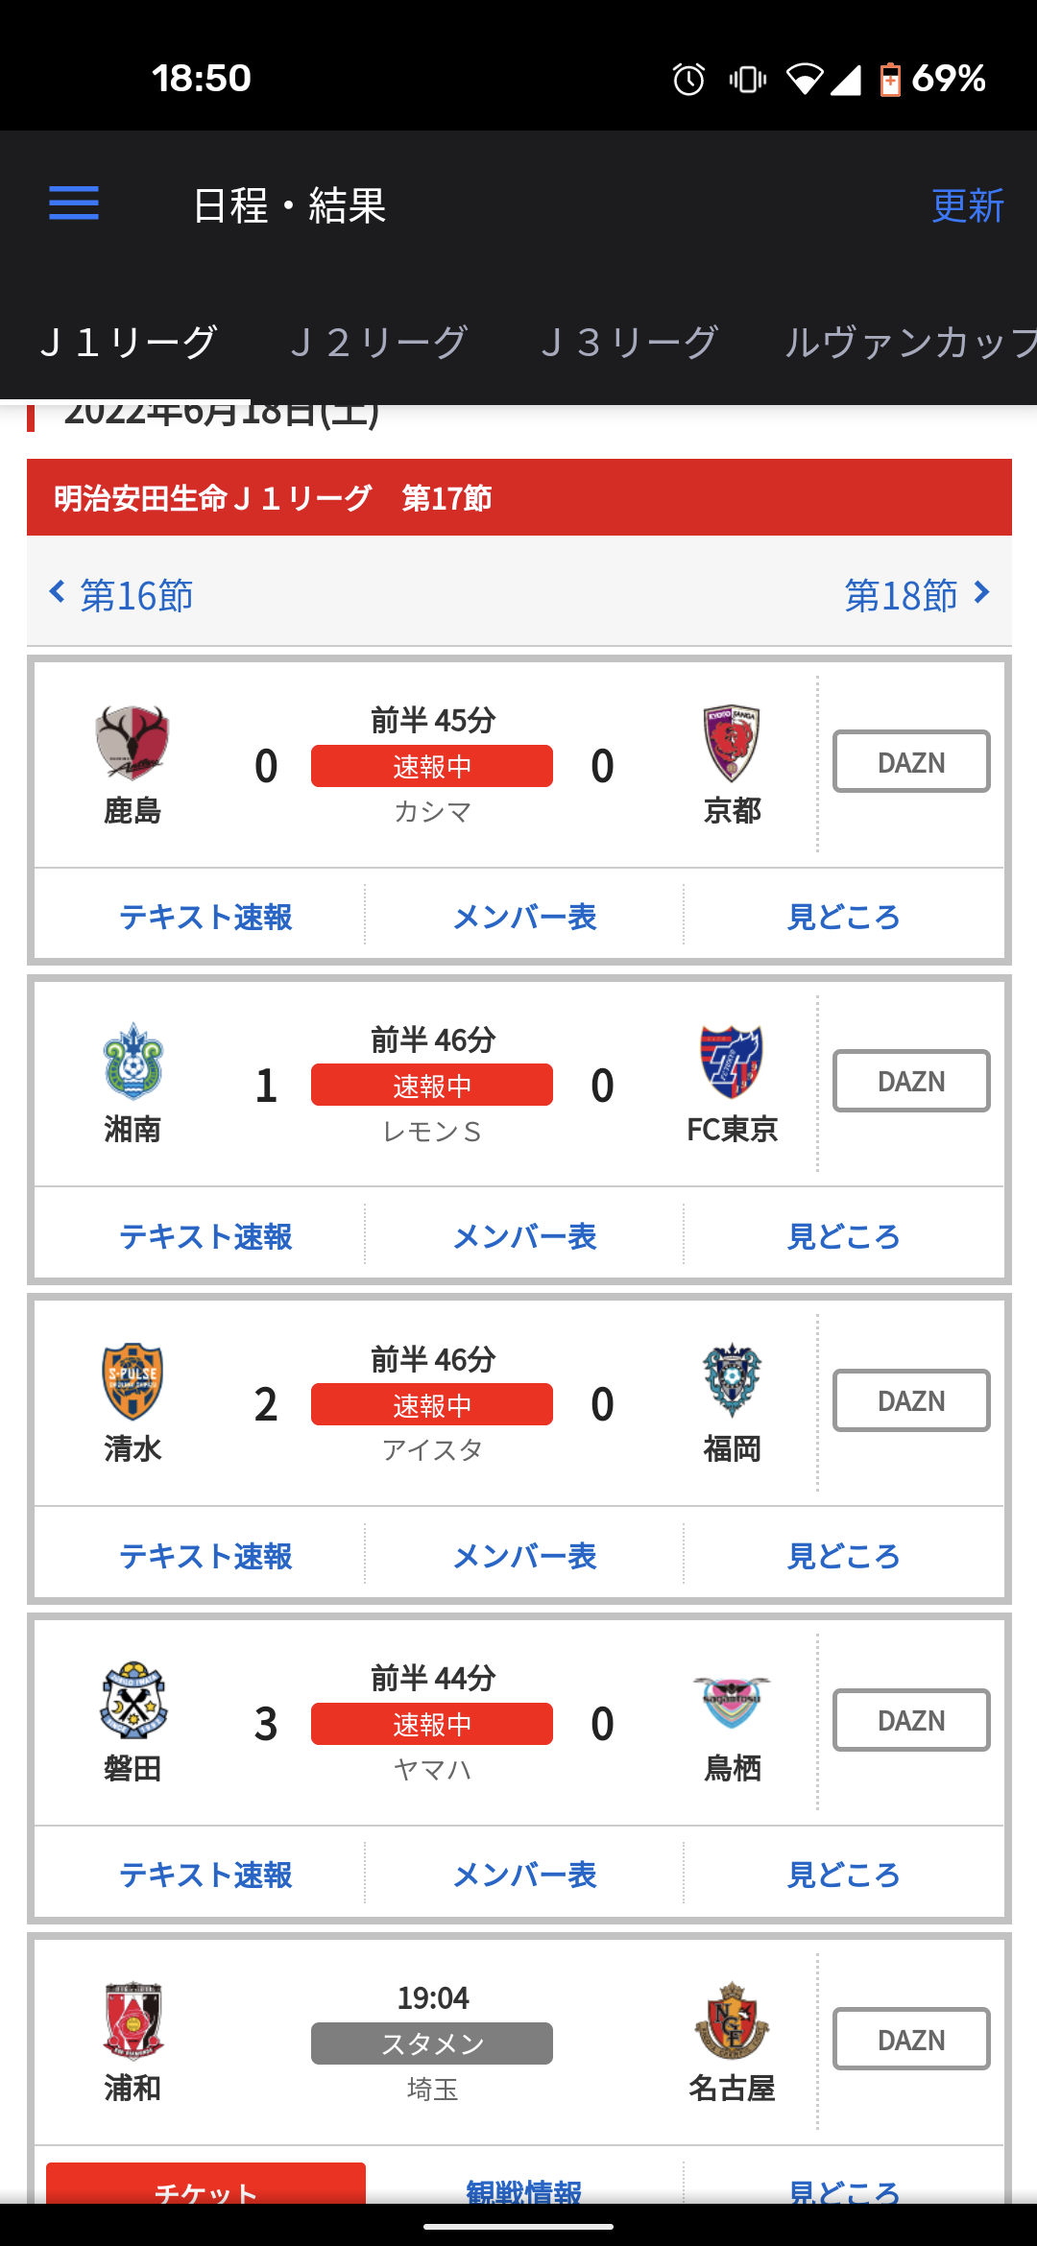The image size is (1037, 2246).
Task: Open メンバー表 for the Shimizu vs Fukuoka match
Action: pos(524,1556)
